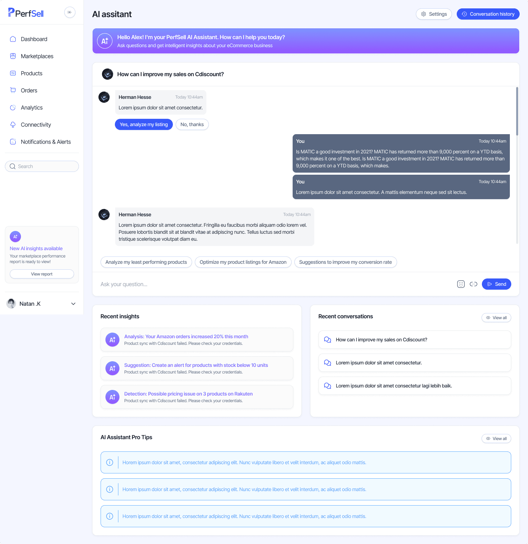Click the Analytics chart icon in the sidebar
Screen dimensions: 528x544
coord(13,108)
